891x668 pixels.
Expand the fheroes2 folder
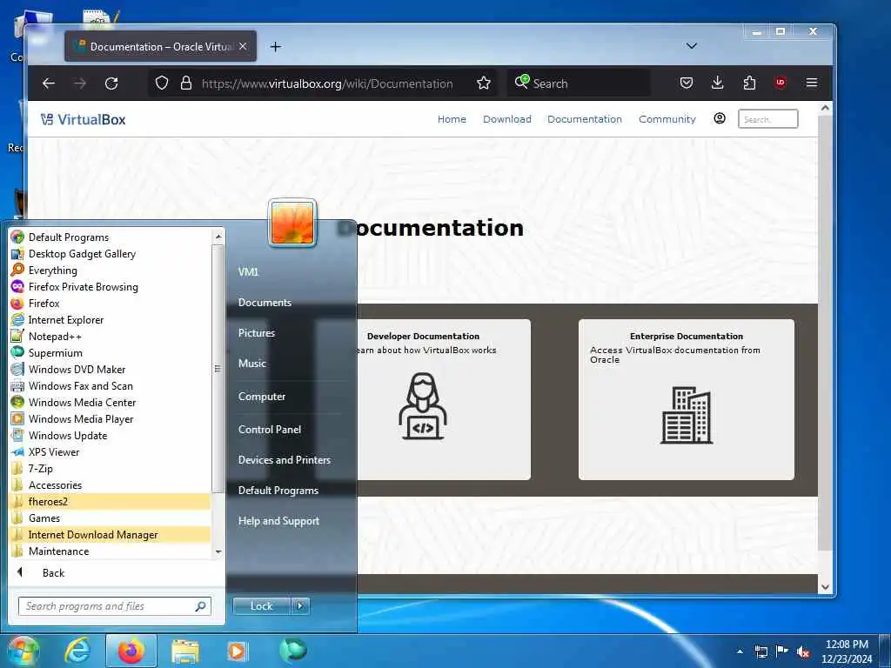[111, 502]
